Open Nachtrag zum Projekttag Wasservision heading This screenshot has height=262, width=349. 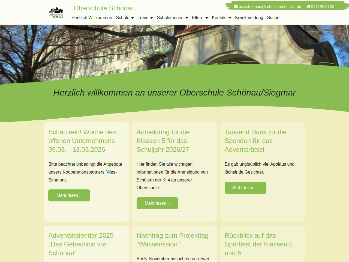[172, 240]
